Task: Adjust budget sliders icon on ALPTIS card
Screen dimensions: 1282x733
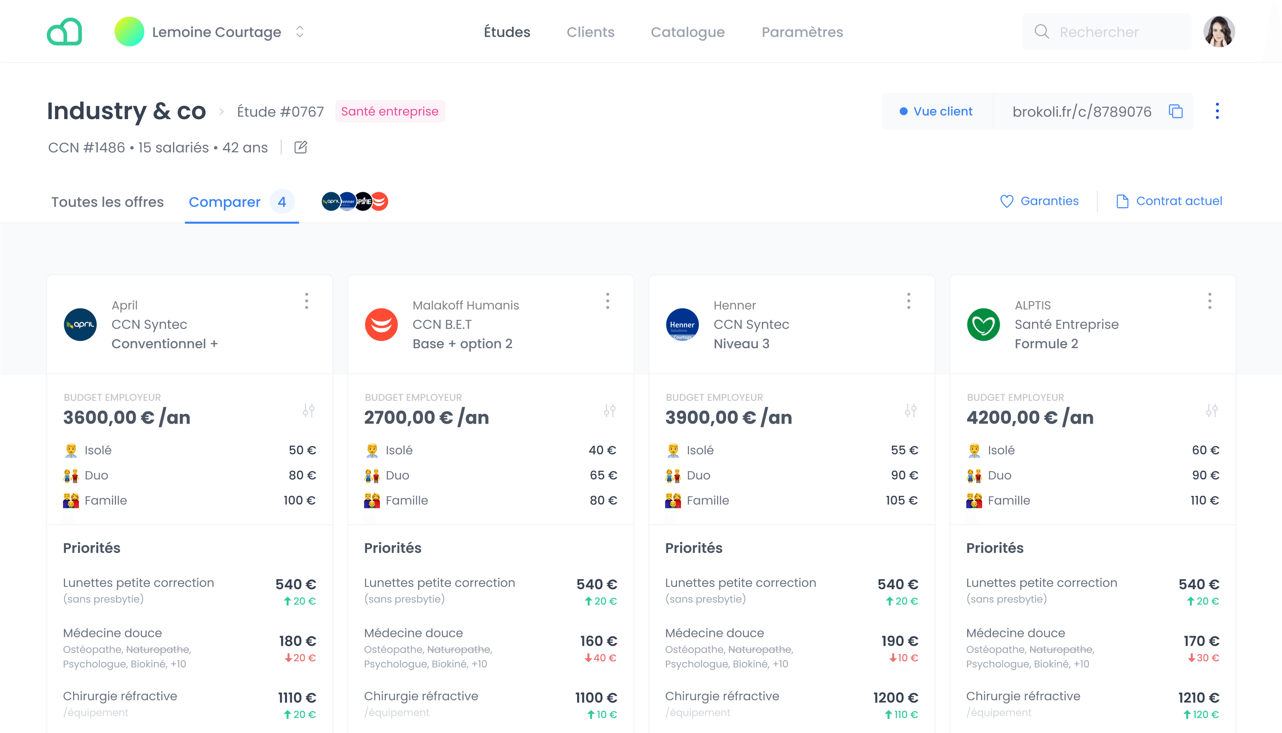Action: 1212,411
